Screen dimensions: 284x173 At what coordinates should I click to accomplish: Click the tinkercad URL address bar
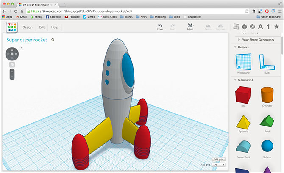tap(138, 11)
